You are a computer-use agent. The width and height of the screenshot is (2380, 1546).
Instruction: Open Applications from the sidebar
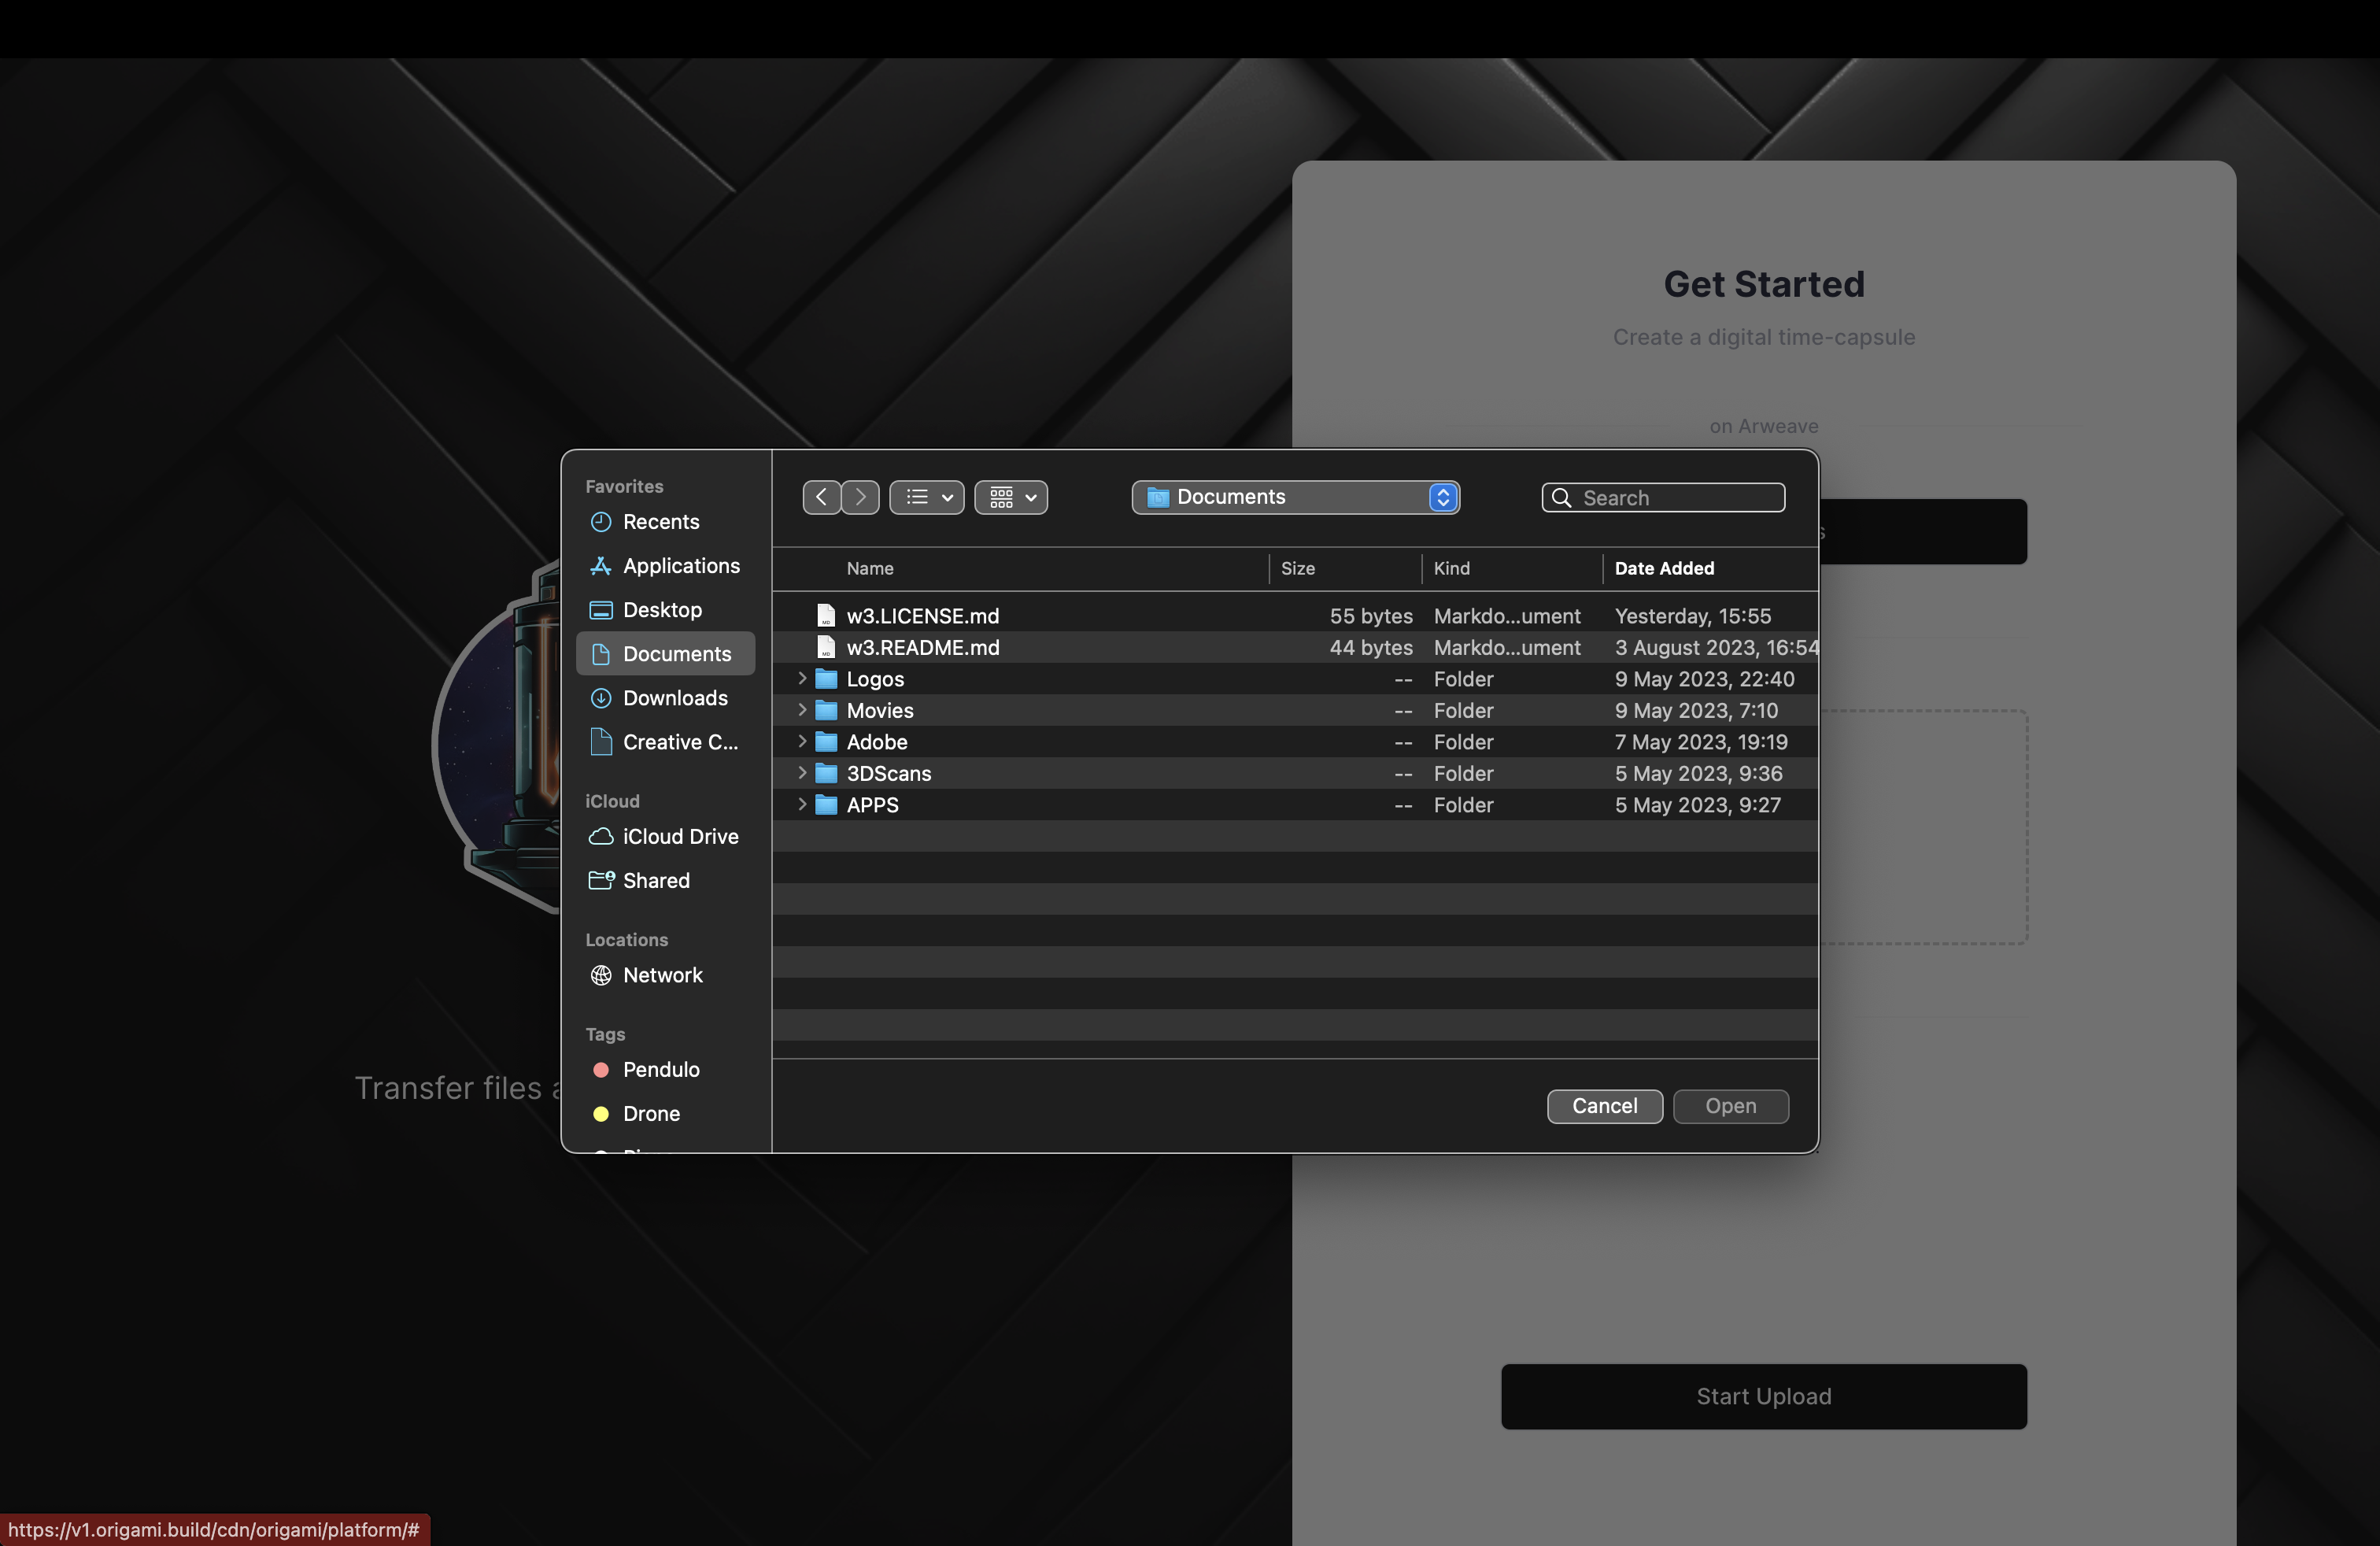tap(680, 566)
